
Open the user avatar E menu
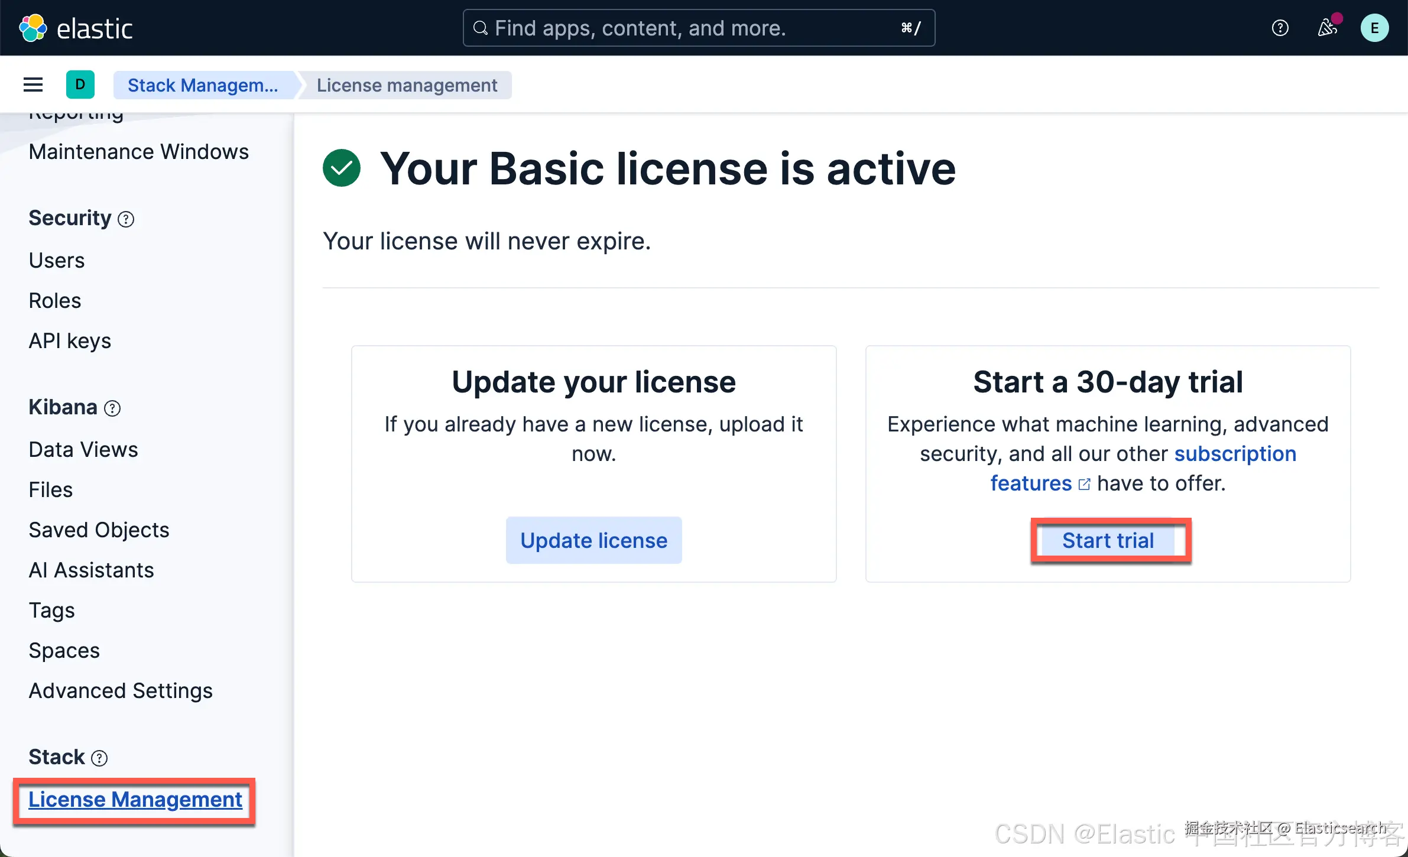[1374, 28]
